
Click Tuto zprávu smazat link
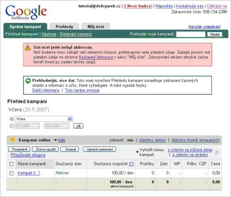click(82, 90)
